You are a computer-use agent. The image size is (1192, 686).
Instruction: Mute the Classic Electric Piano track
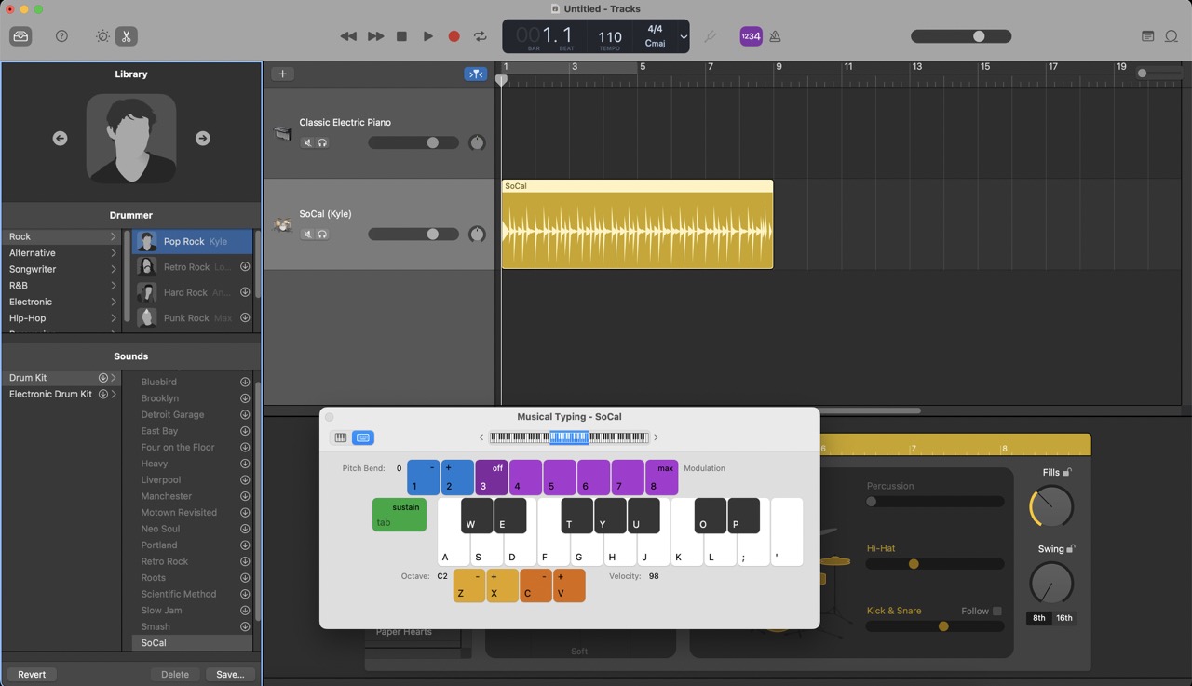(x=306, y=142)
